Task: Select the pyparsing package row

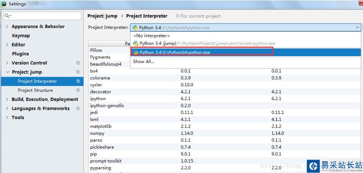Action: 225,168
